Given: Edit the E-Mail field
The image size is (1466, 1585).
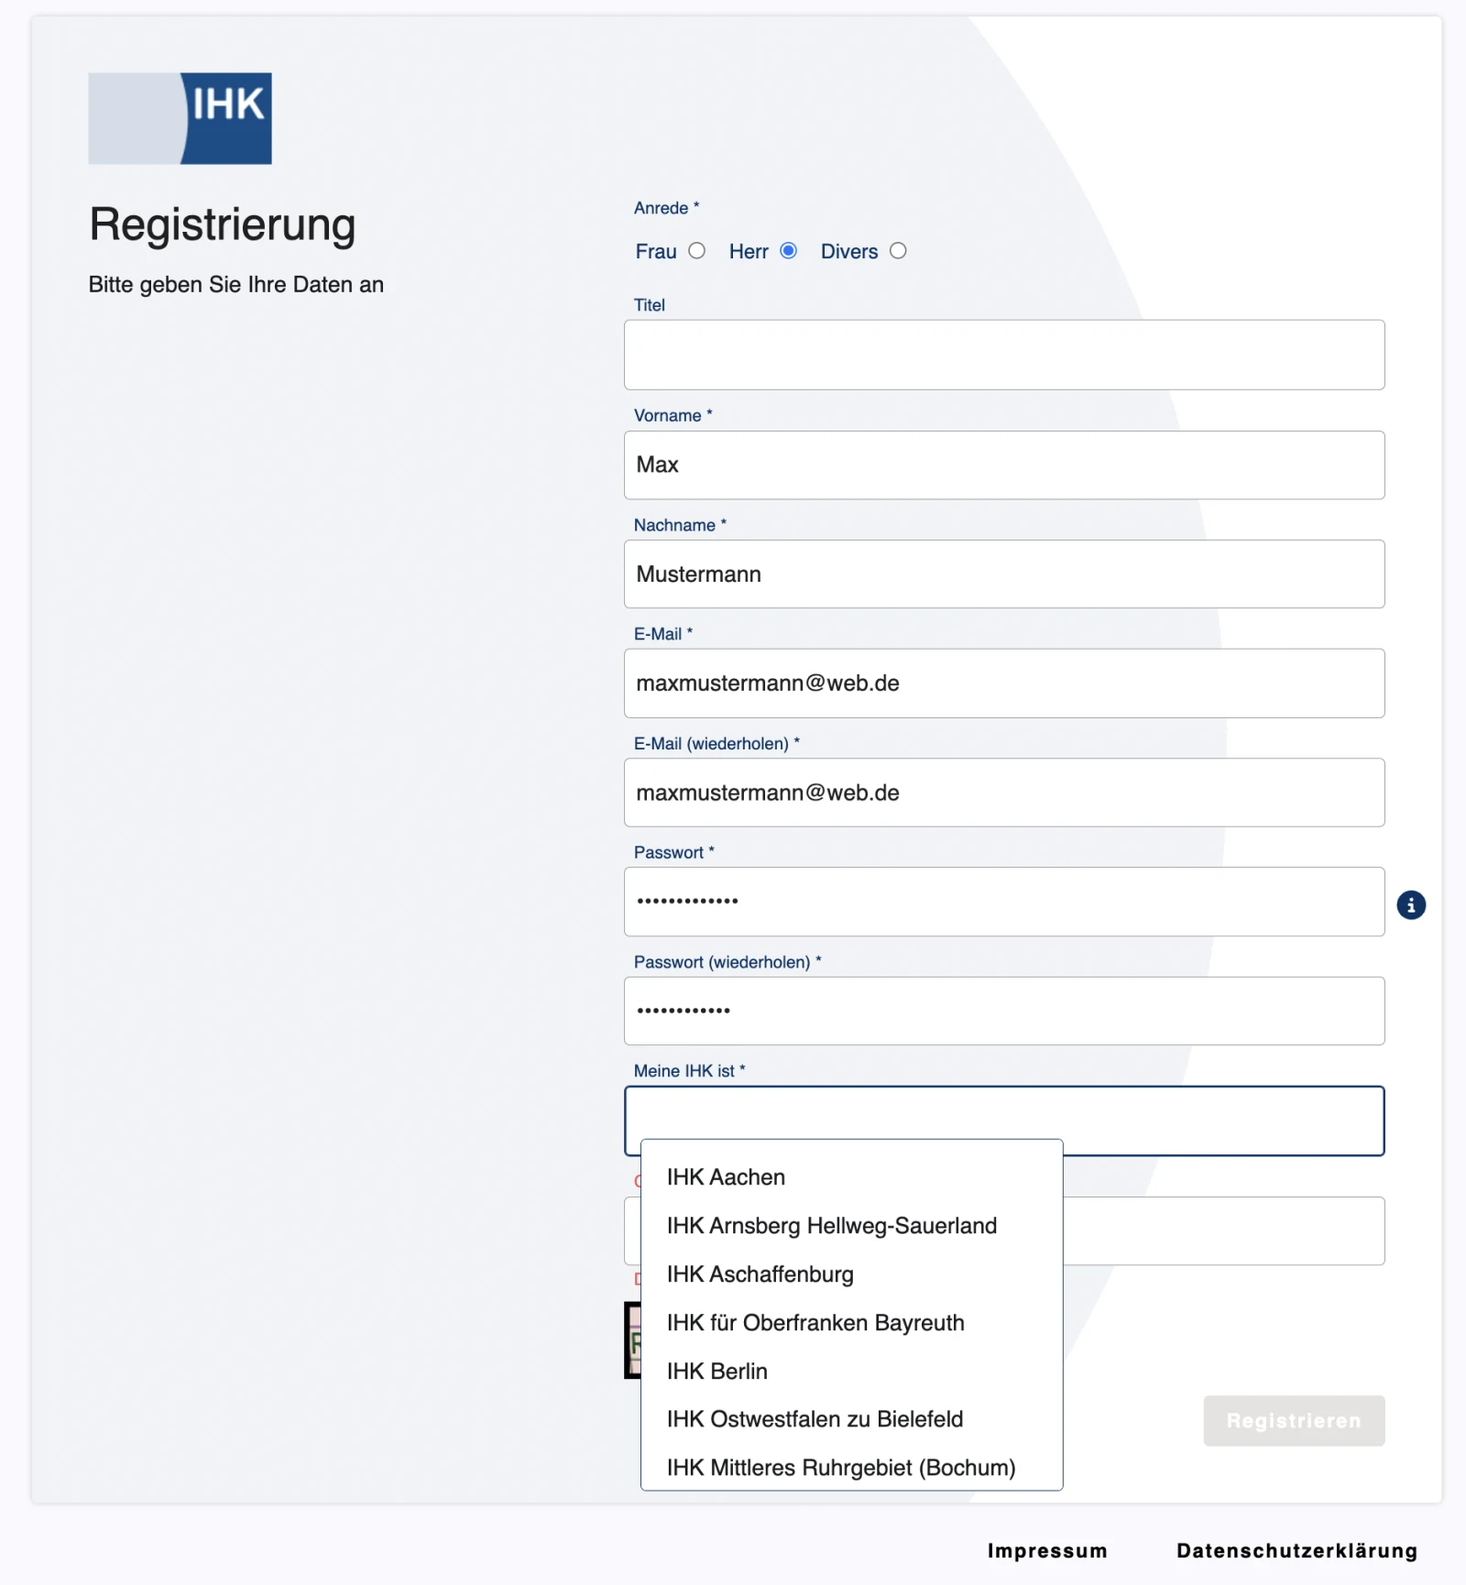Looking at the screenshot, I should (x=1004, y=683).
